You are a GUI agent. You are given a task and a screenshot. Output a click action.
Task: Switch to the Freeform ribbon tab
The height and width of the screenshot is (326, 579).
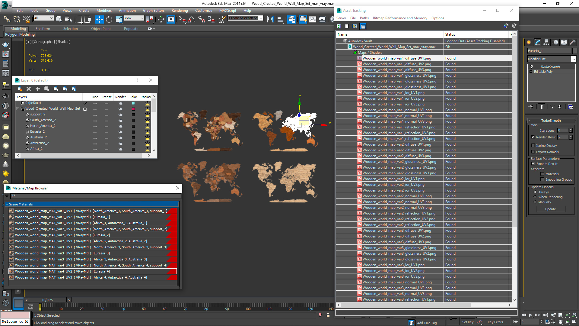pyautogui.click(x=43, y=29)
